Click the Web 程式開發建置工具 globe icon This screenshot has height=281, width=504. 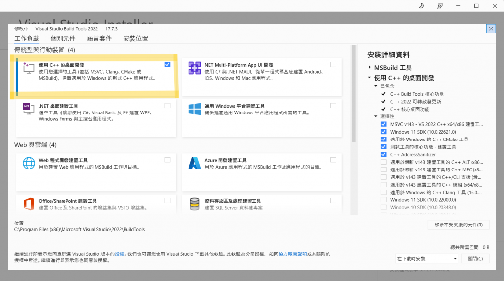[x=29, y=163]
